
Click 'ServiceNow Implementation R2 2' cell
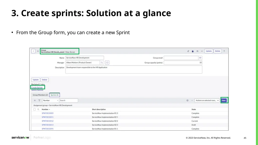[x=105, y=121]
